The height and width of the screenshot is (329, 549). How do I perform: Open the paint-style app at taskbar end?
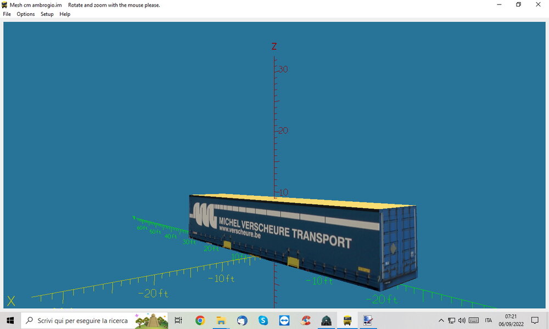(x=368, y=320)
